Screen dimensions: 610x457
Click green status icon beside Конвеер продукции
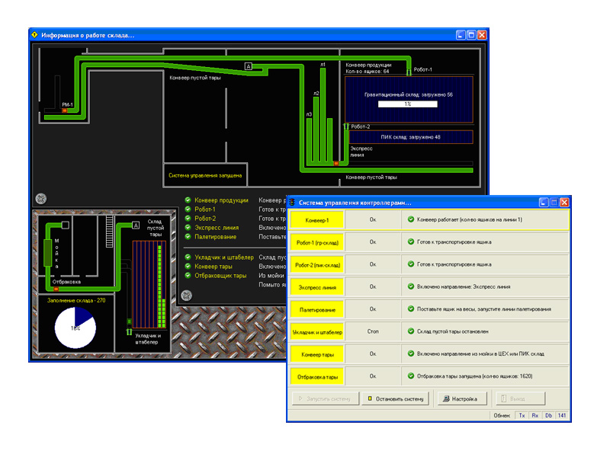point(188,200)
